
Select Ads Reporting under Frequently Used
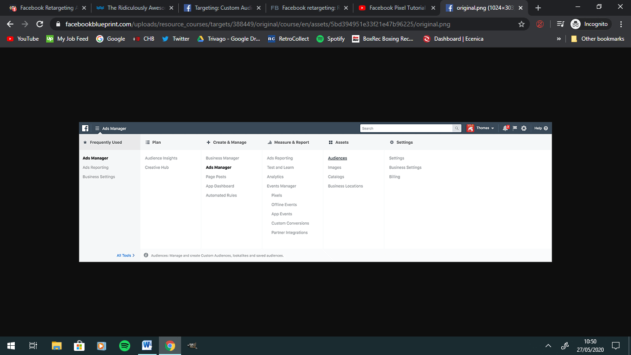click(96, 167)
